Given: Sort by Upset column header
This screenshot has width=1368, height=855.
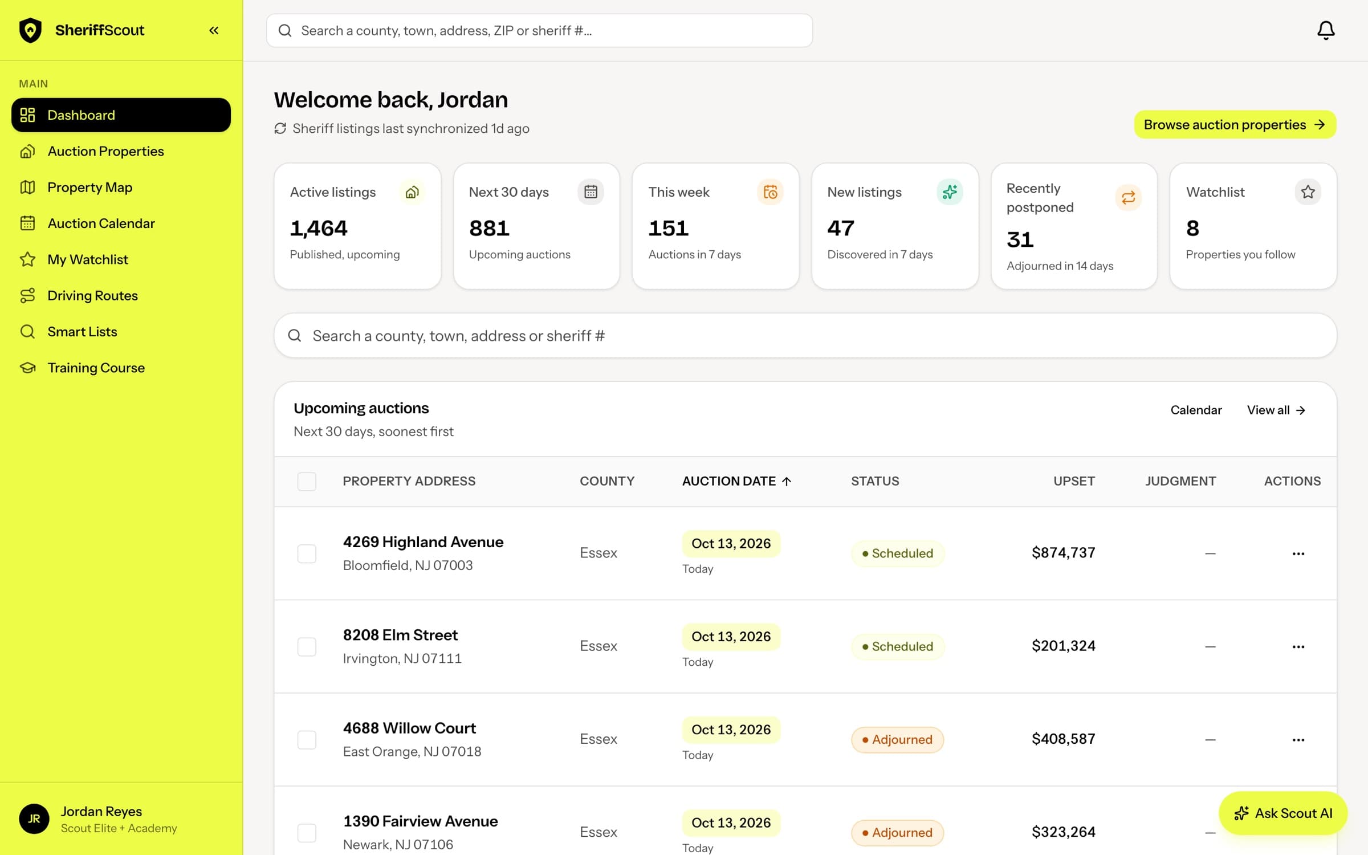Looking at the screenshot, I should 1074,481.
